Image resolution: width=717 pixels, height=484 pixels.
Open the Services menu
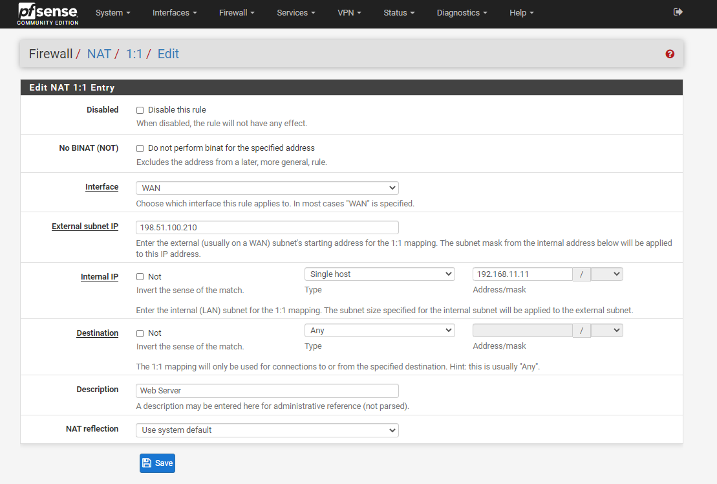click(296, 13)
